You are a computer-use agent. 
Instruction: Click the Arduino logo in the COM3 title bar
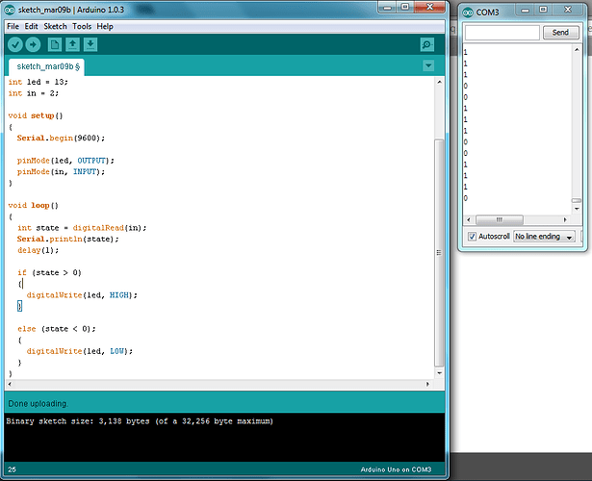coord(468,13)
